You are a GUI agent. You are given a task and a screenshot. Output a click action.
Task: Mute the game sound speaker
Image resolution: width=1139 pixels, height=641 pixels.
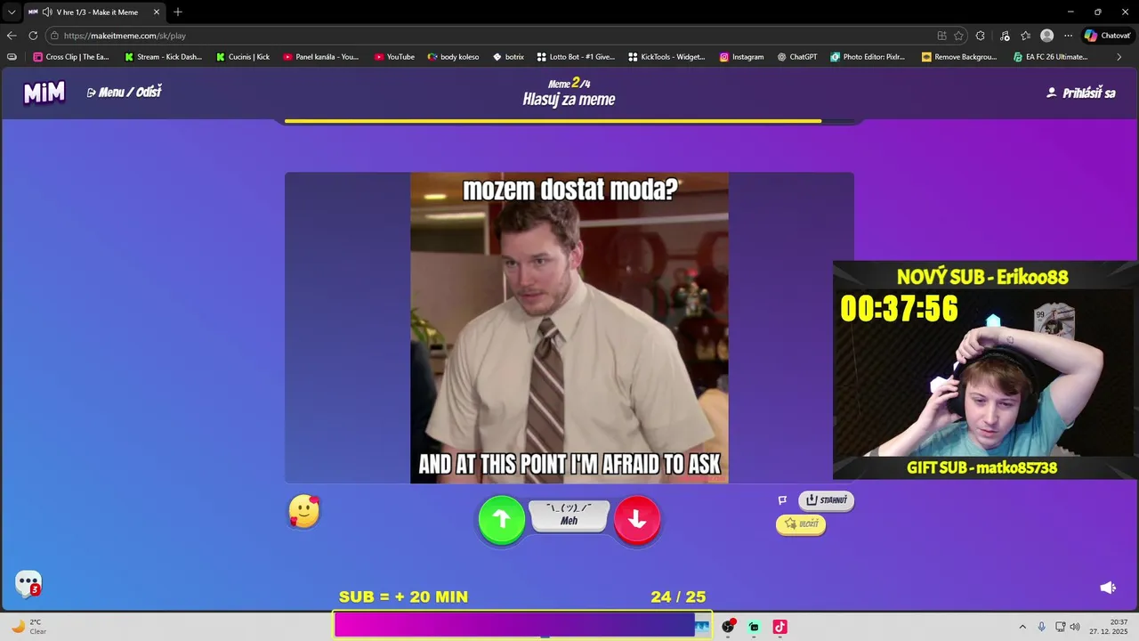pyautogui.click(x=1108, y=588)
